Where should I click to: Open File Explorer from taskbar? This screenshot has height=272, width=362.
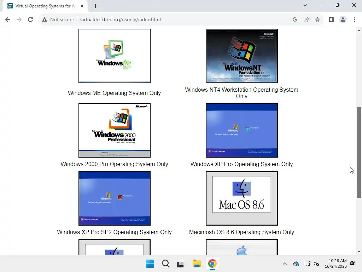point(197,263)
